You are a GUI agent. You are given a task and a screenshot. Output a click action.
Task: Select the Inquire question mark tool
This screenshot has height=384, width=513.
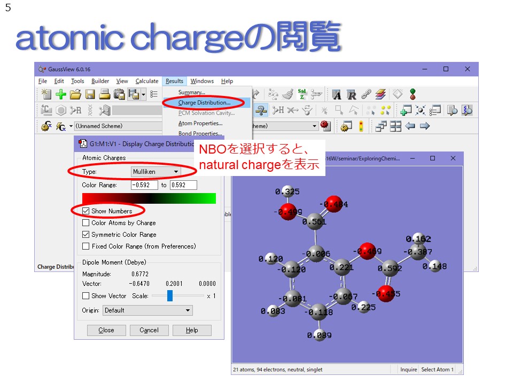point(261,110)
